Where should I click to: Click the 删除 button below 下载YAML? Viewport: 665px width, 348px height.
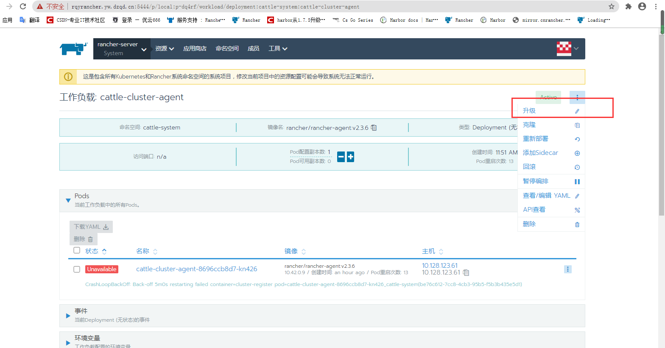[x=84, y=239]
